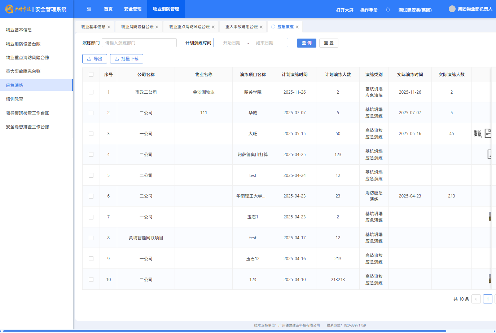
Task: Click the 批量下载 button
Action: click(x=127, y=59)
